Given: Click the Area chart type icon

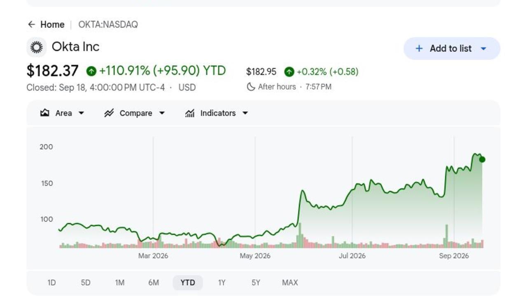Looking at the screenshot, I should (x=45, y=113).
